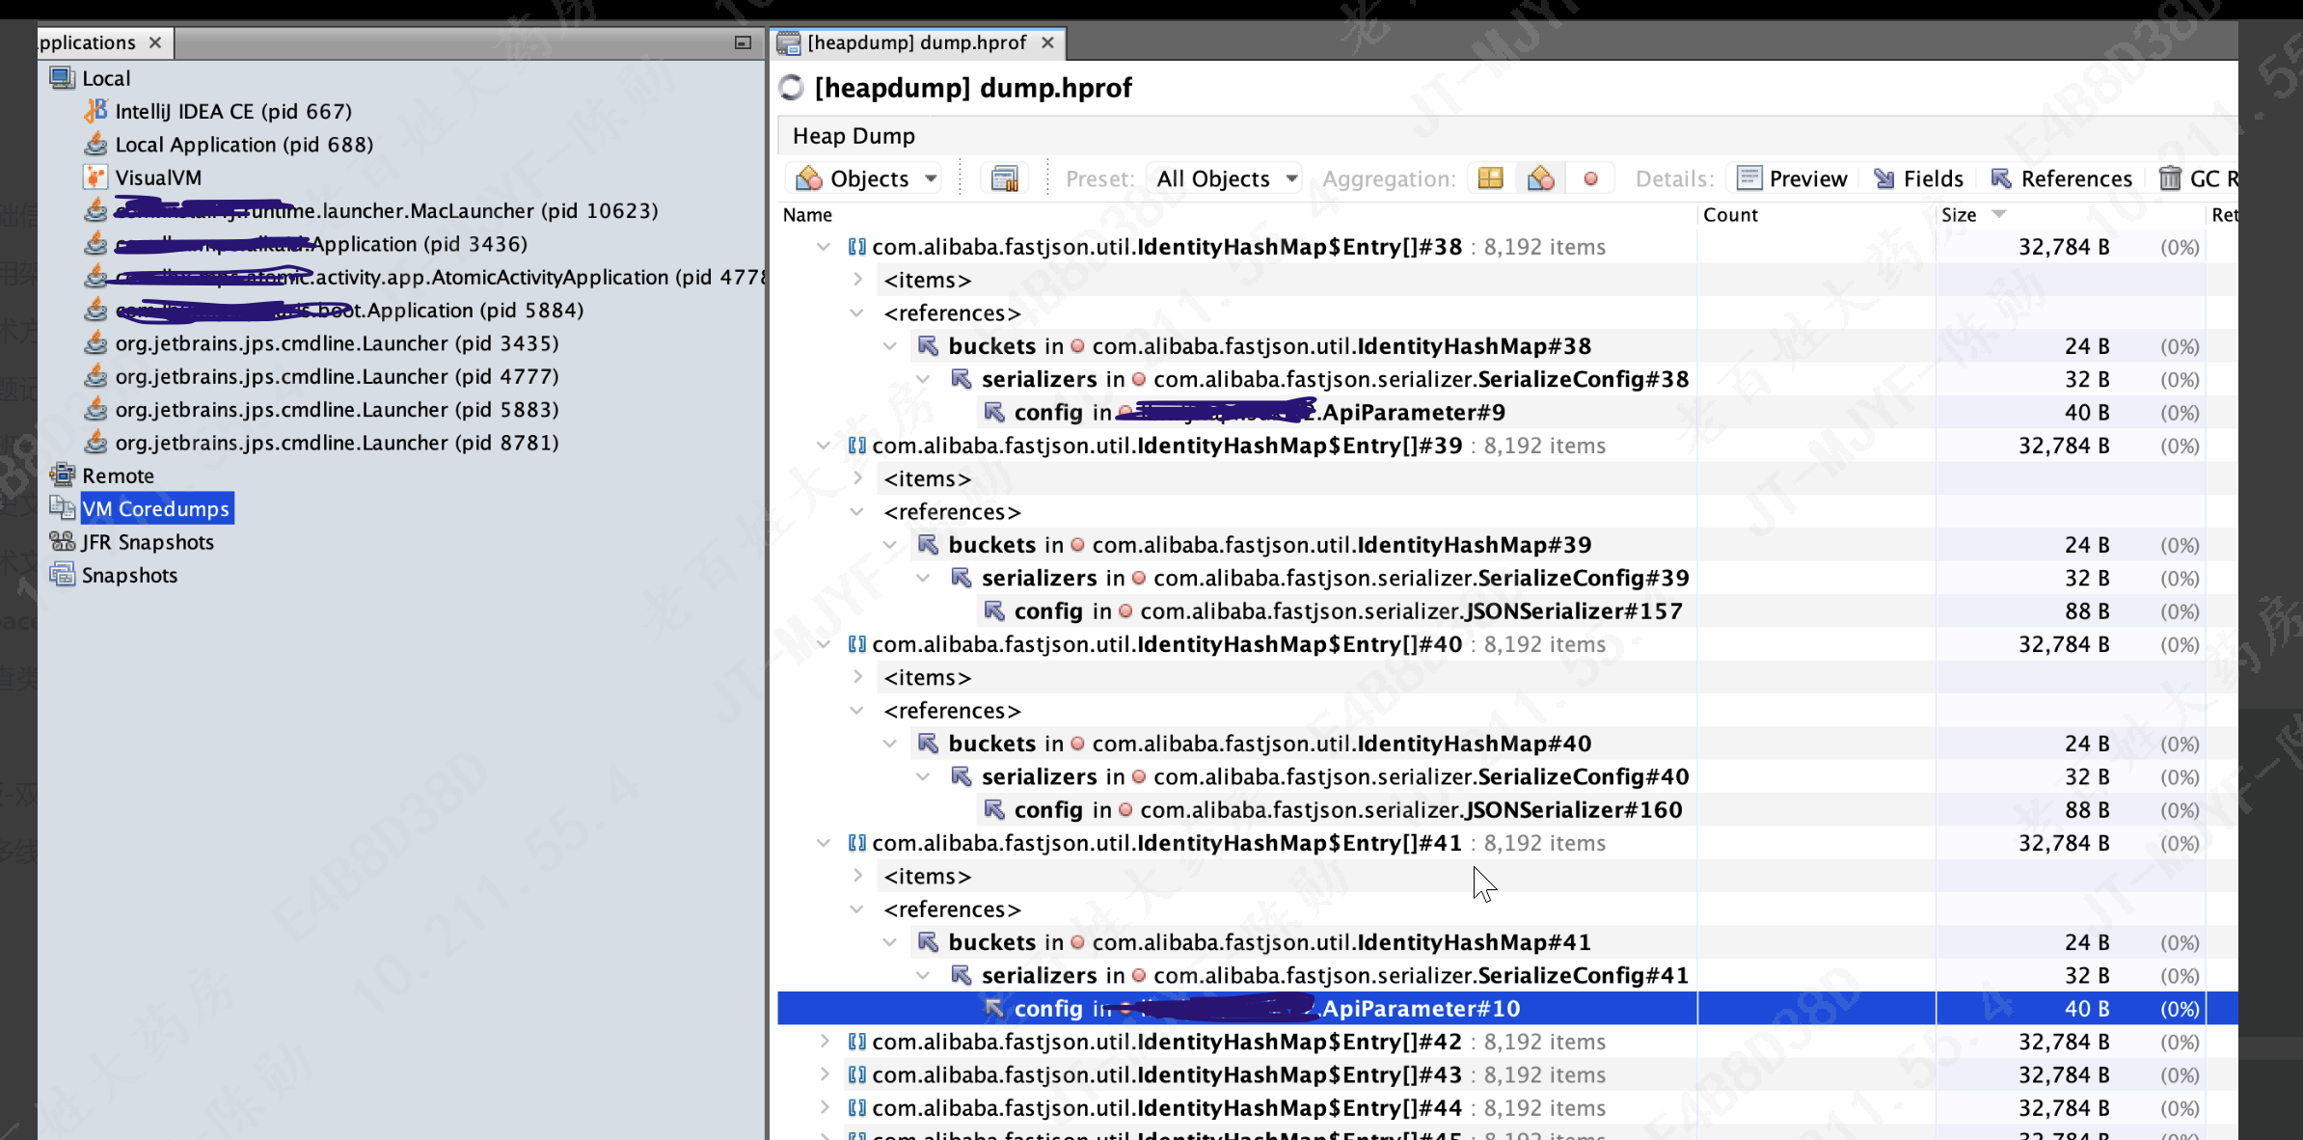Select buckets in IdentityHashMap#38 row
The width and height of the screenshot is (2303, 1140).
[x=1254, y=346]
